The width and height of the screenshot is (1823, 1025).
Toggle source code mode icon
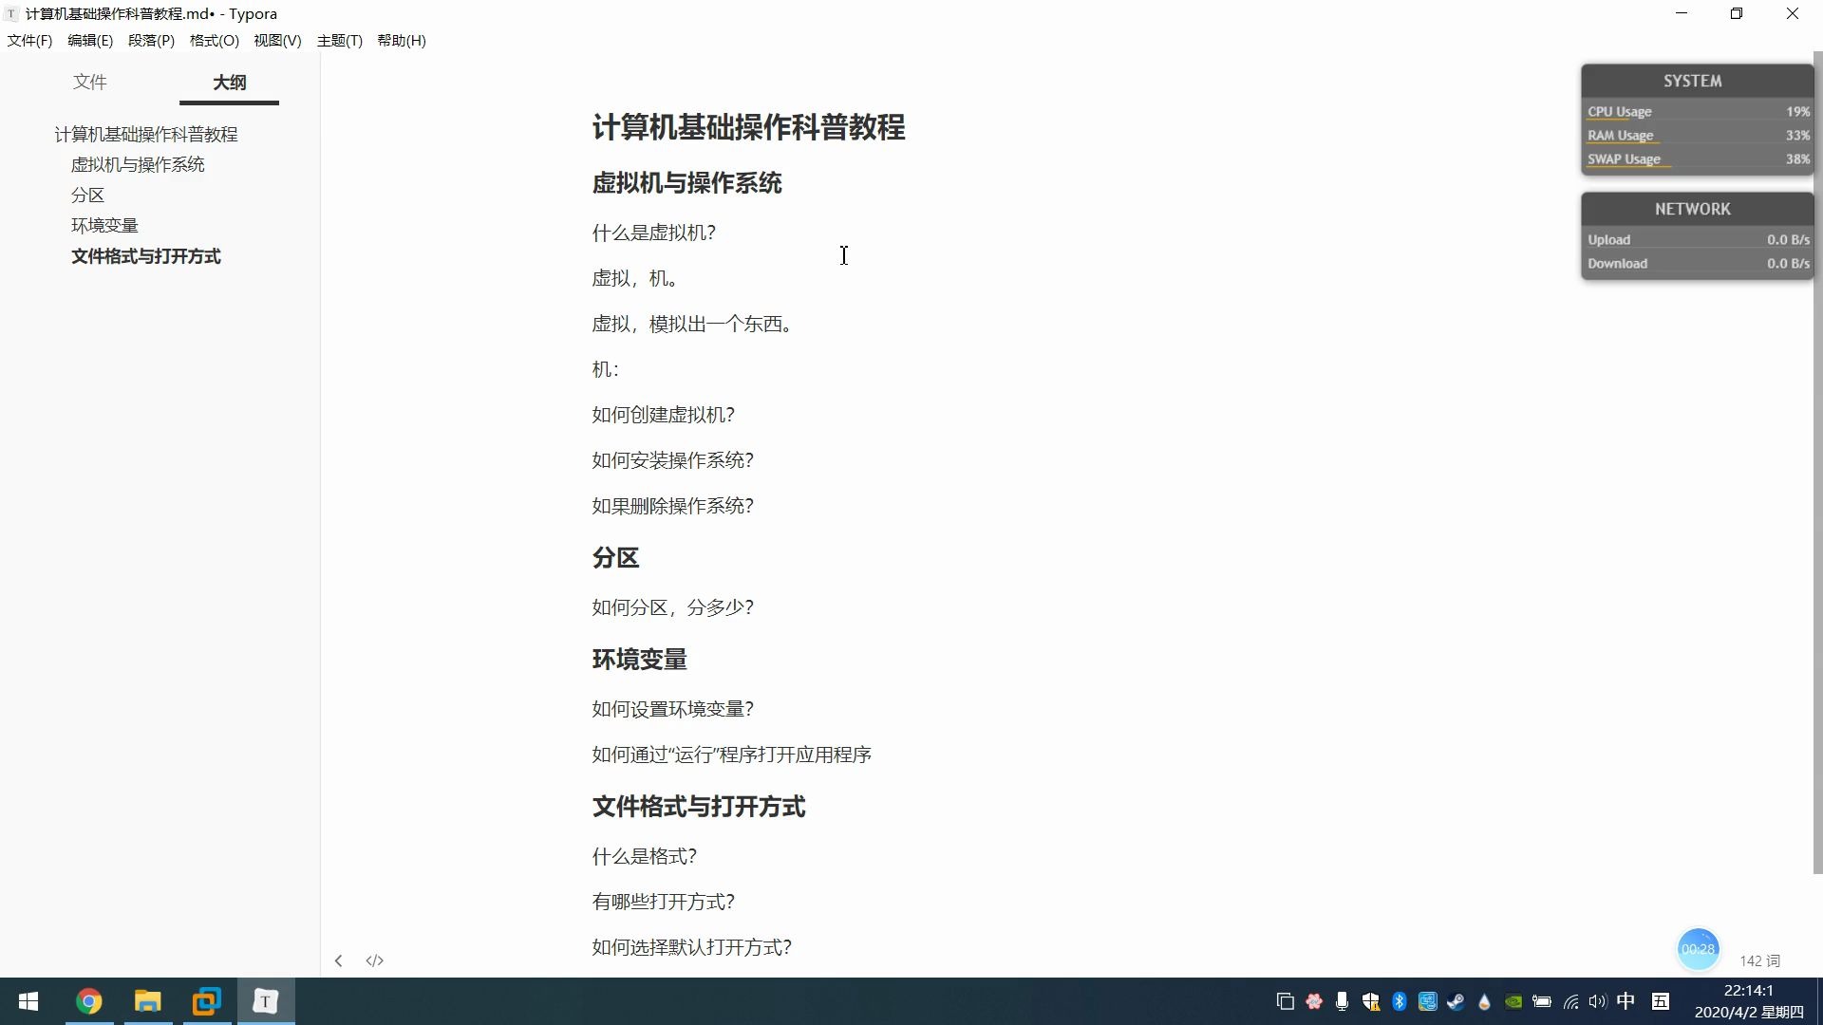point(374,960)
